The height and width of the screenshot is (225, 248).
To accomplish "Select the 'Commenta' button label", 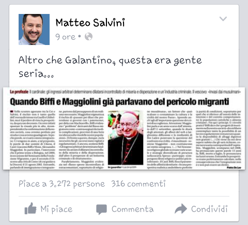I will pyautogui.click(x=132, y=209).
